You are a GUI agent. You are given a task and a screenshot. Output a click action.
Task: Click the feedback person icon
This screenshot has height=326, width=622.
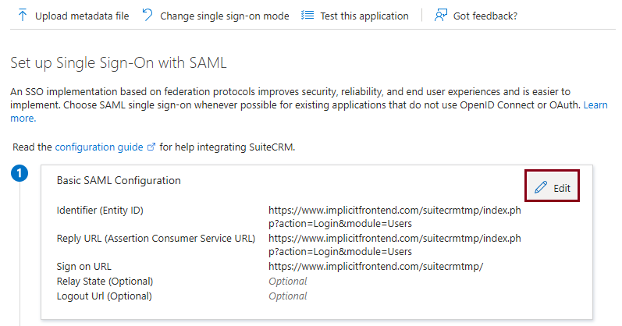[441, 15]
